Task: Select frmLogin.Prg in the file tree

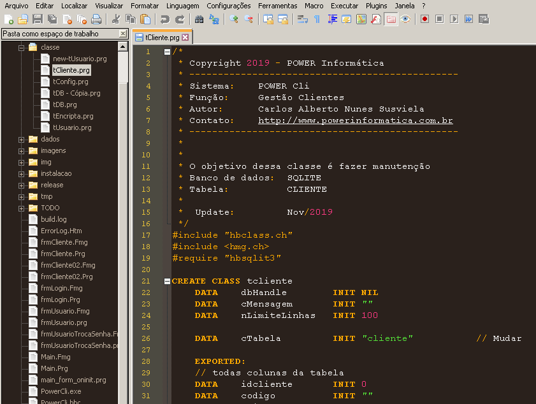Action: [60, 299]
